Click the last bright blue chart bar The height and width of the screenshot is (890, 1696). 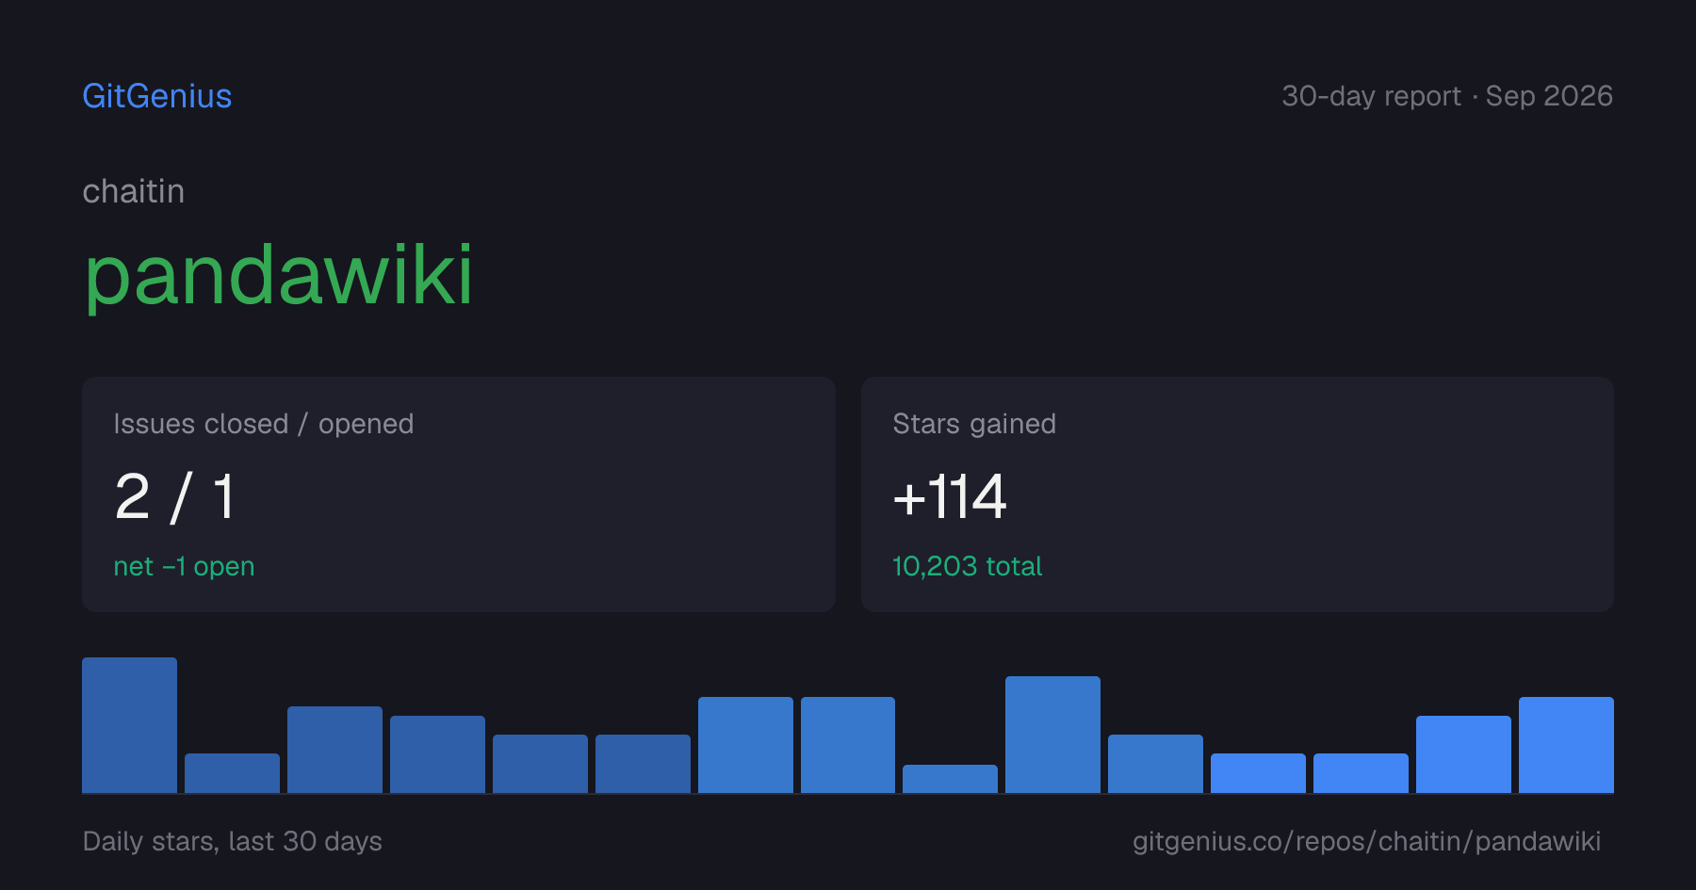tap(1566, 745)
